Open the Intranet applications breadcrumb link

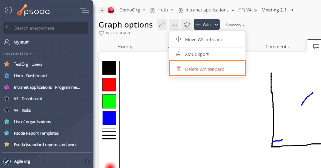pyautogui.click(x=207, y=10)
